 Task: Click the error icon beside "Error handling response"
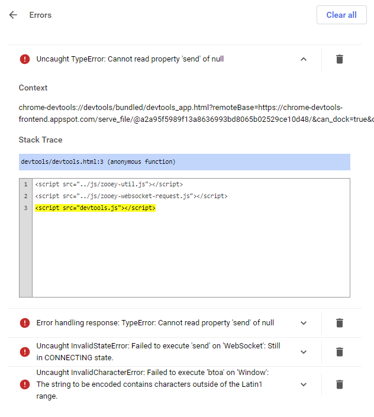pos(25,323)
